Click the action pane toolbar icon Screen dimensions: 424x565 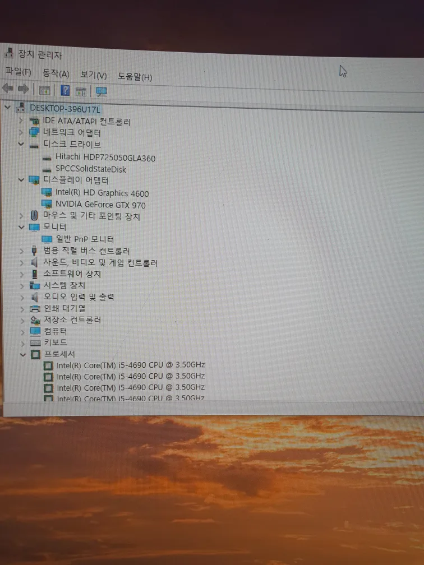(x=81, y=91)
